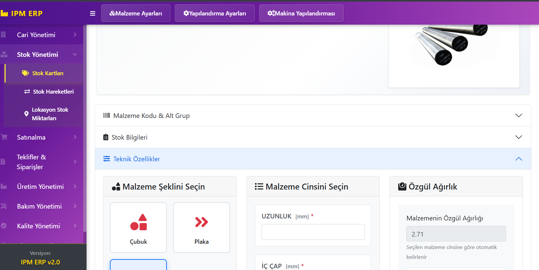The width and height of the screenshot is (539, 270).
Task: Click the Cari Yönetimi building icon
Action: [x=3, y=34]
